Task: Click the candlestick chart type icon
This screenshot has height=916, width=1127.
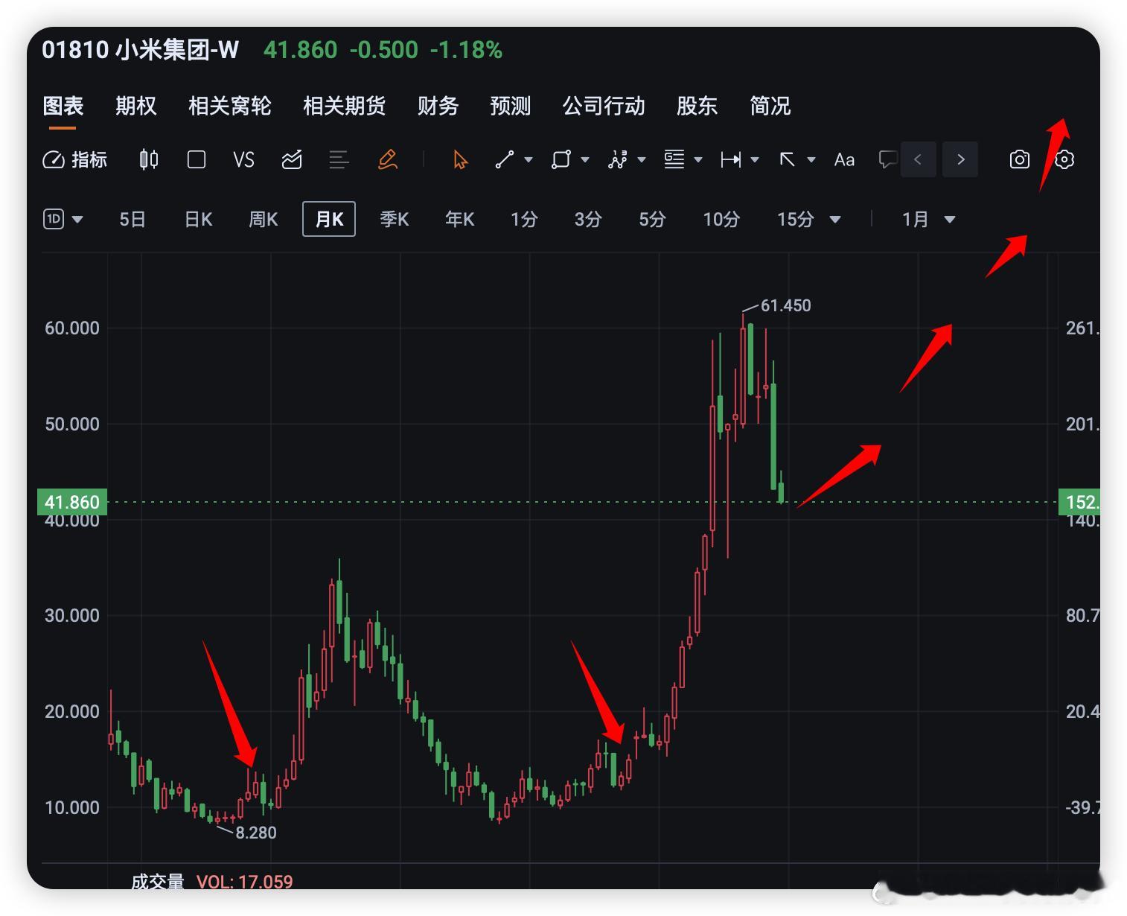Action: [149, 159]
